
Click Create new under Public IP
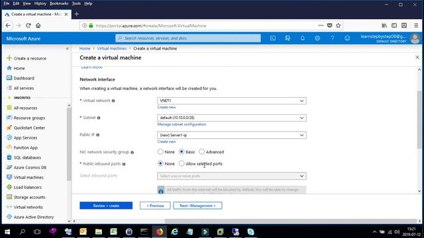pos(166,141)
